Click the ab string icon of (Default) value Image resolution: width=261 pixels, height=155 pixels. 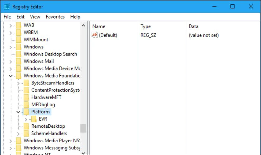[95, 35]
